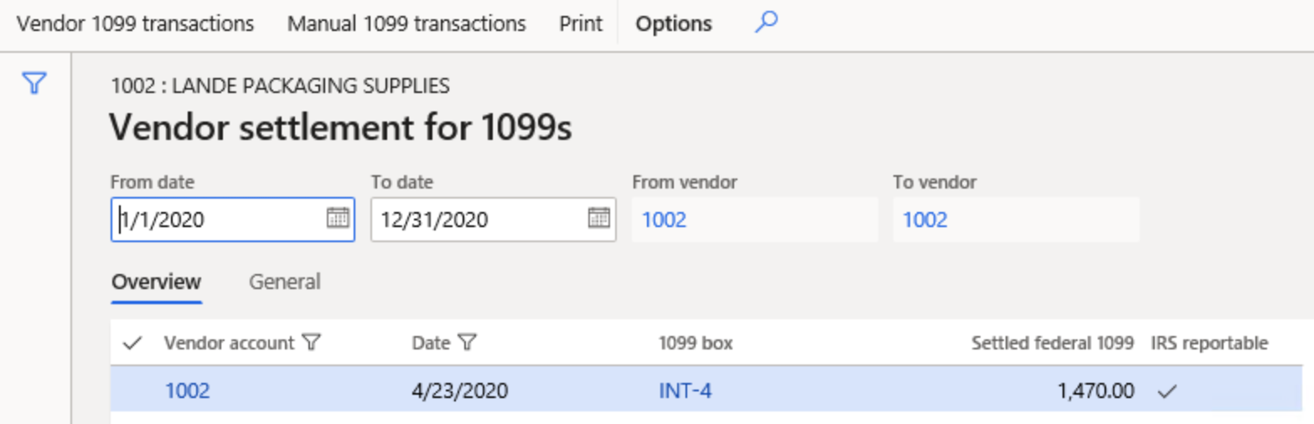Image resolution: width=1314 pixels, height=424 pixels.
Task: Open the filter pane funnel icon
Action: [x=34, y=83]
